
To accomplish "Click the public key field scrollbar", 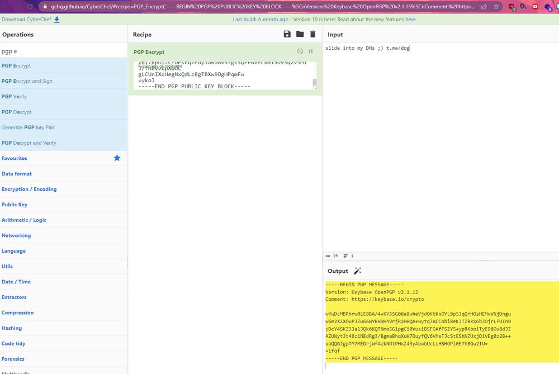I will pyautogui.click(x=314, y=83).
